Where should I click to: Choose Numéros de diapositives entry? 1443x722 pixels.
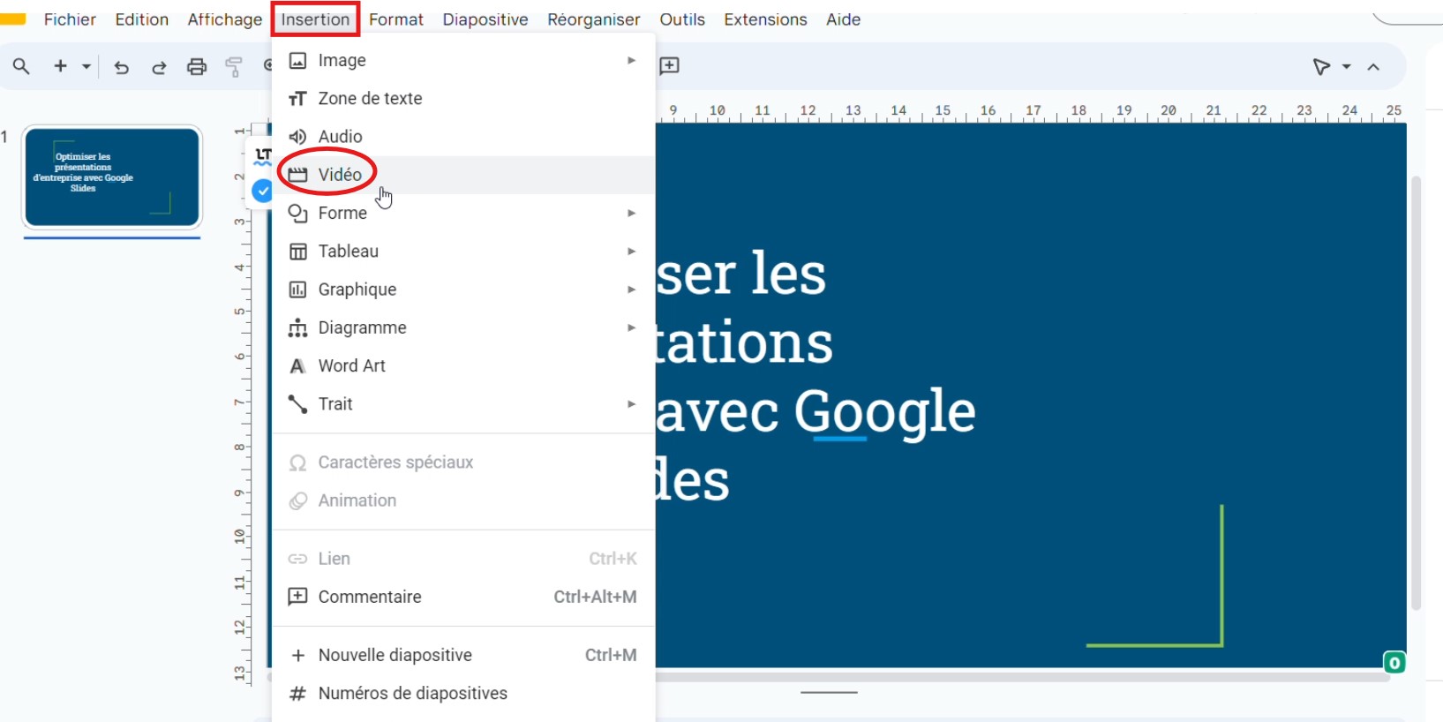(463, 693)
